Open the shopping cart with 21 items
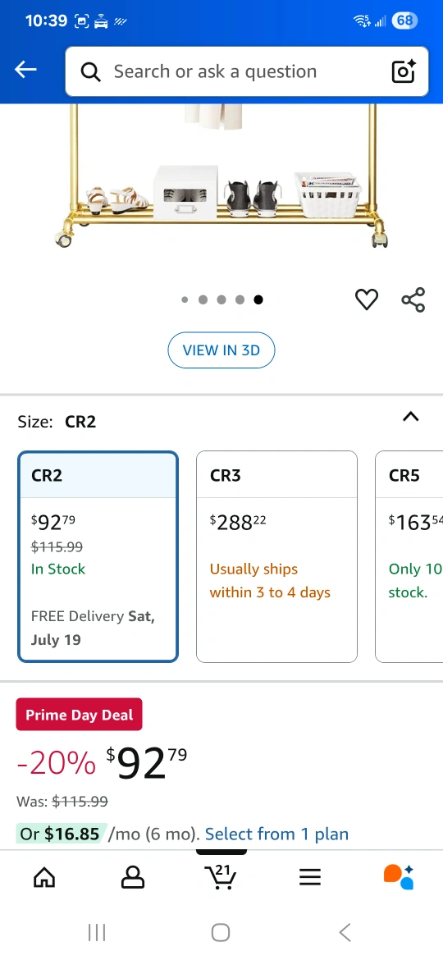This screenshot has height=960, width=443. (221, 877)
